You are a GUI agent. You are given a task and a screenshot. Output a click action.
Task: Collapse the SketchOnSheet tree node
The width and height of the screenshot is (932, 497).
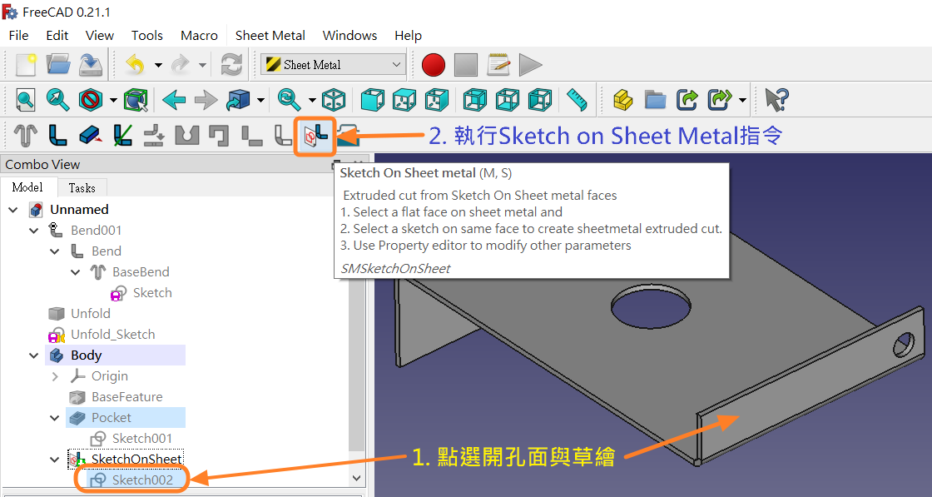pos(55,460)
